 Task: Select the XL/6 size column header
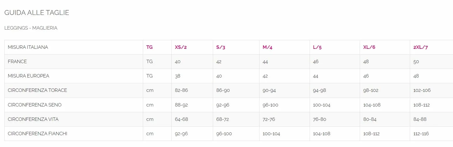pyautogui.click(x=369, y=47)
